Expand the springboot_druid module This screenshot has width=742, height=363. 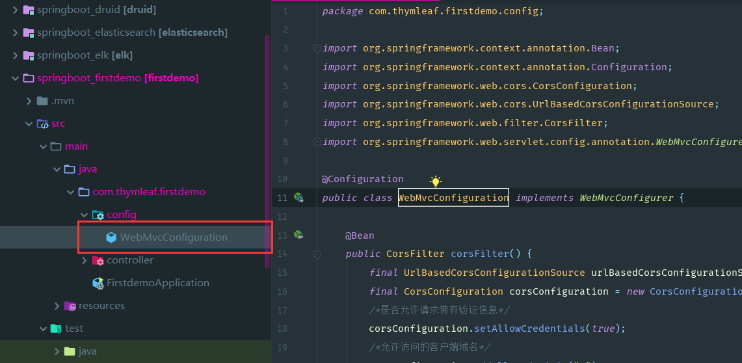[x=15, y=10]
